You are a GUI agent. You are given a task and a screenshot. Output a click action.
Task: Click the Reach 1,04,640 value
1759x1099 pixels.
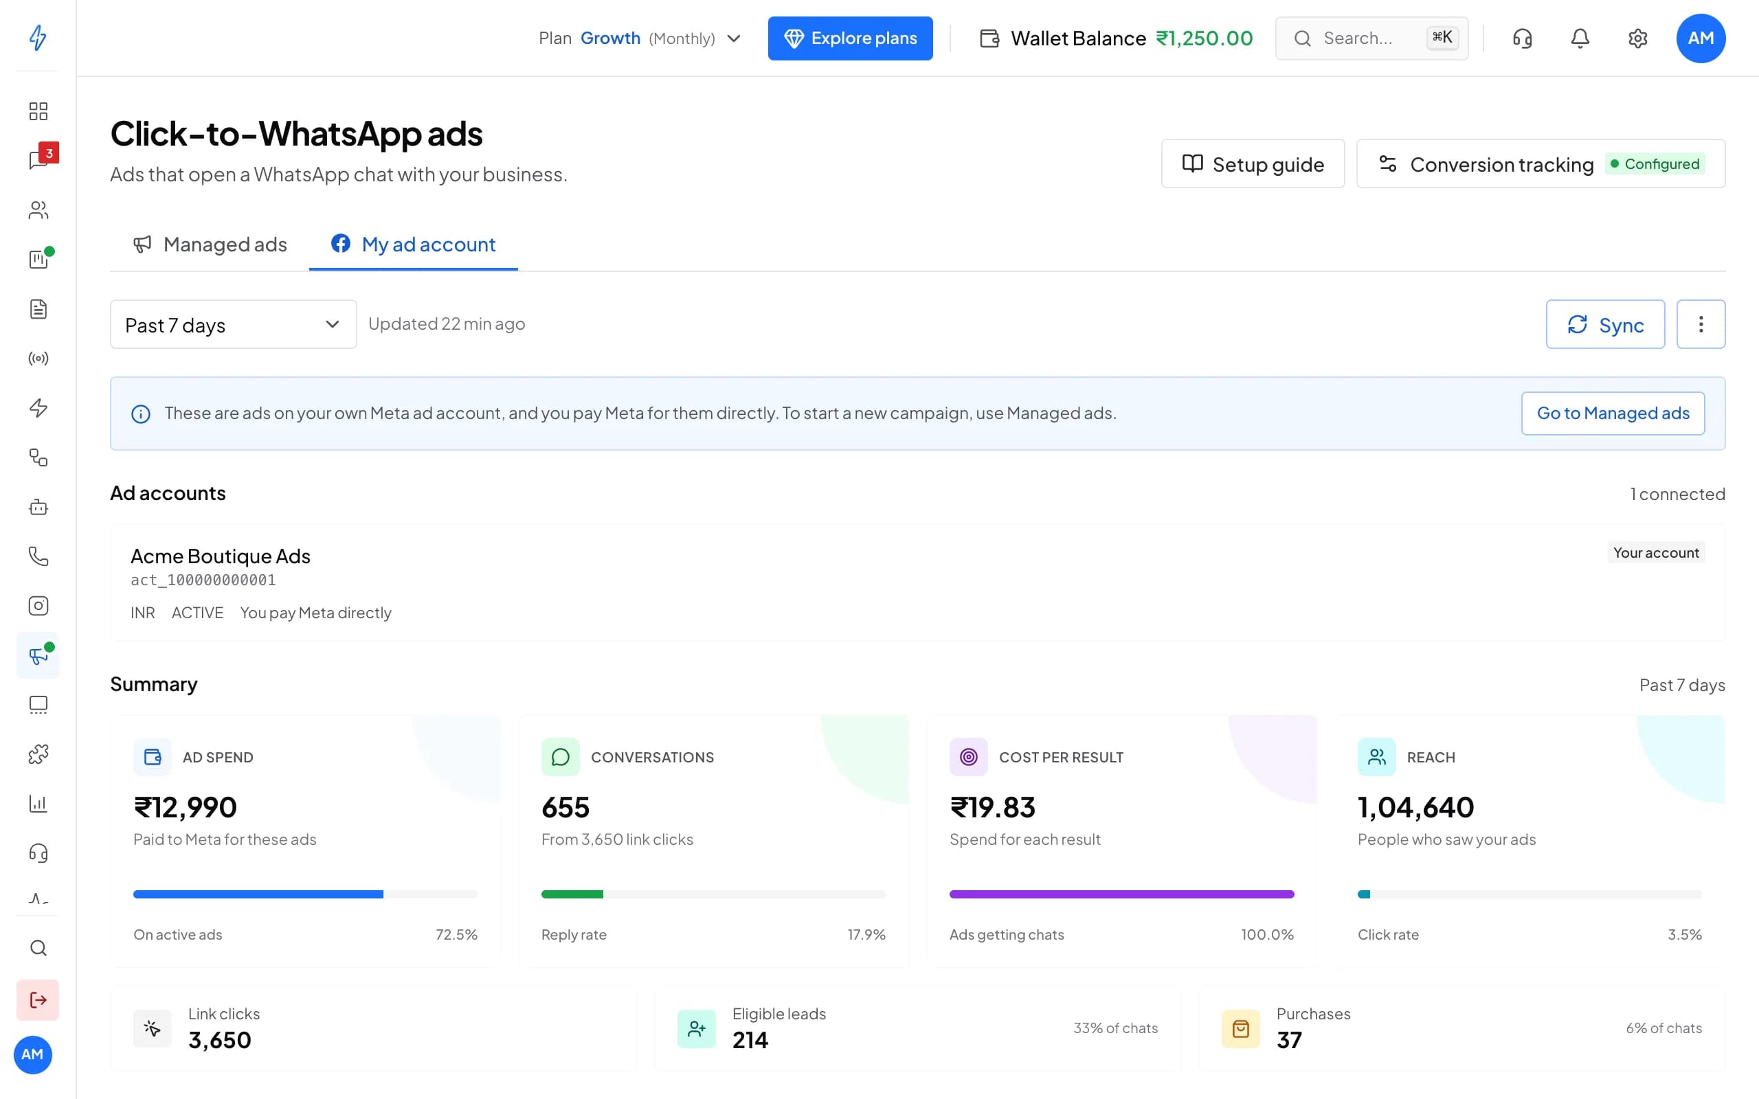click(x=1415, y=808)
